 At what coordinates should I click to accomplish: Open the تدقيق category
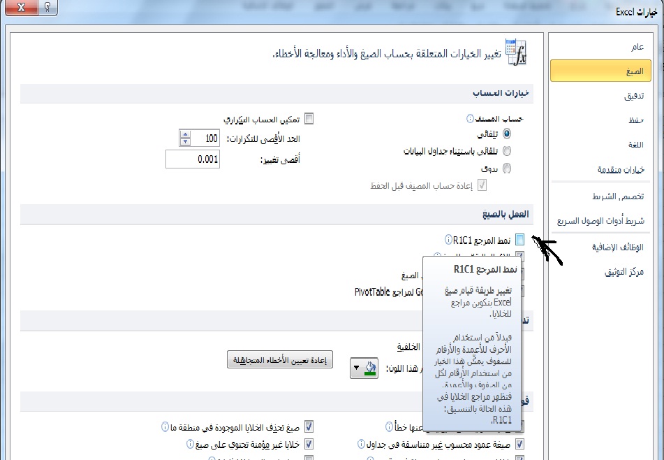[600, 96]
